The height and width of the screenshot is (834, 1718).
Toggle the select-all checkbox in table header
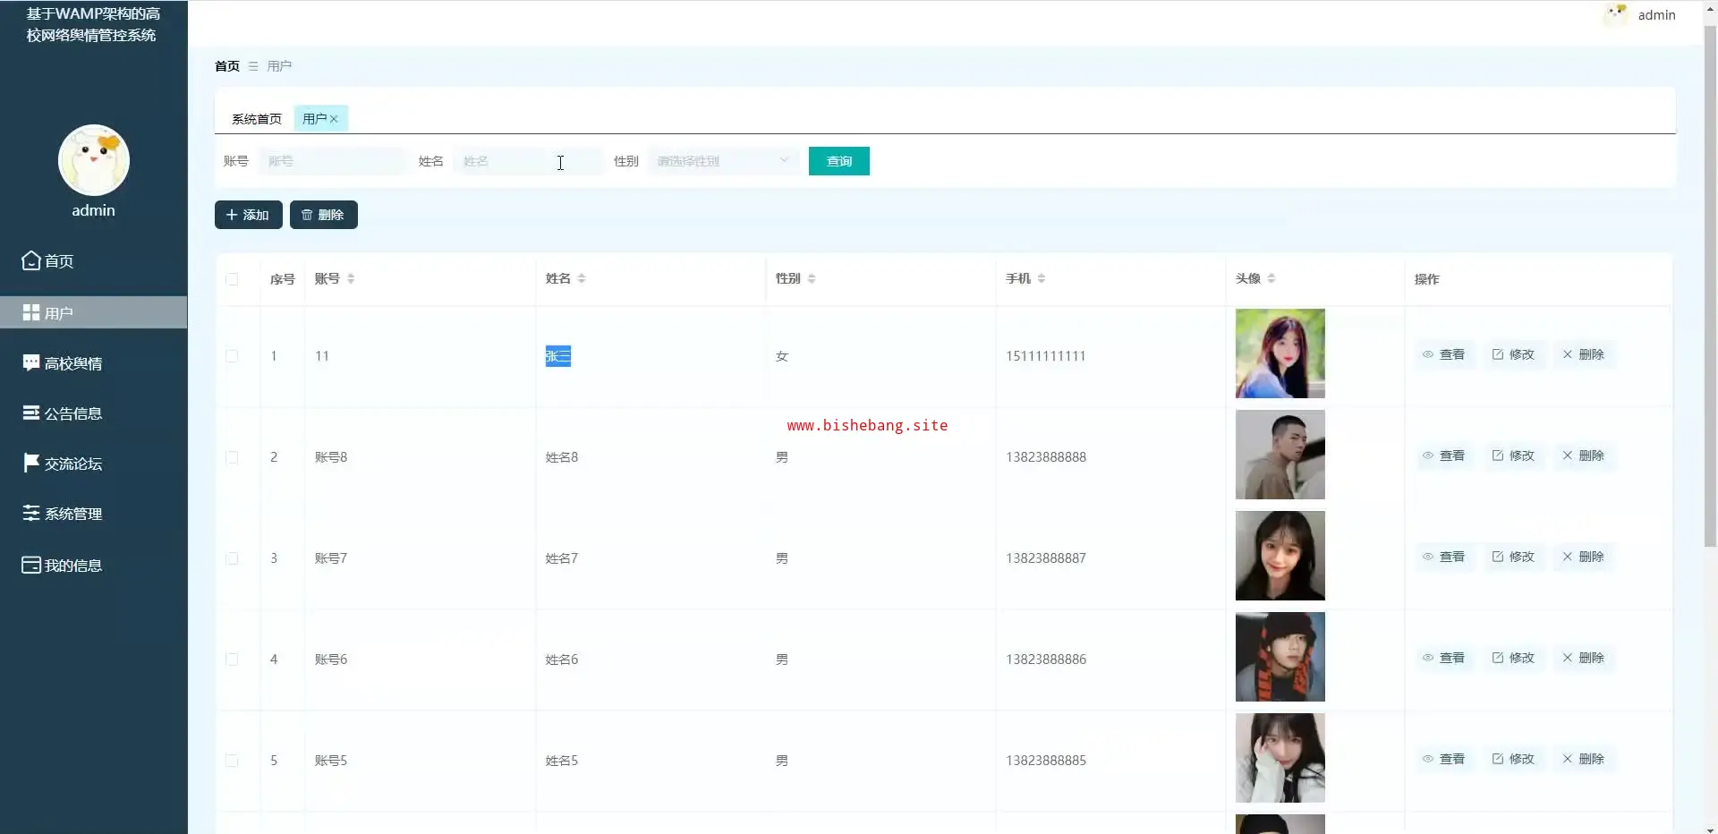click(x=232, y=279)
